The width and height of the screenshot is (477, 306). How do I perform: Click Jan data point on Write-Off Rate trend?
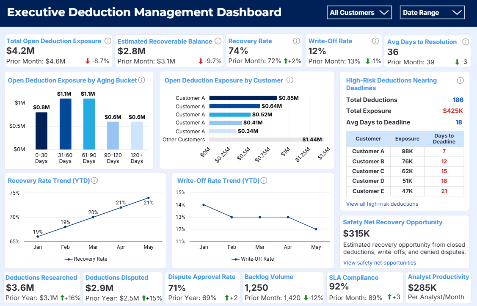coord(204,205)
